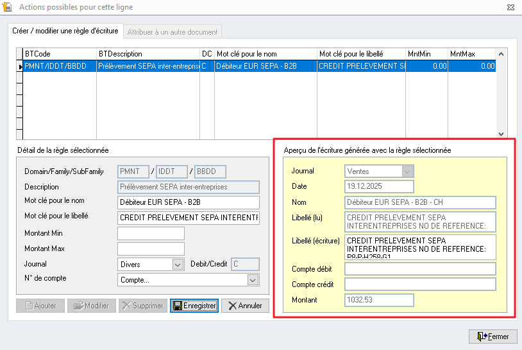Image resolution: width=522 pixels, height=350 pixels.
Task: Click the MntMin column header
Action: point(426,54)
